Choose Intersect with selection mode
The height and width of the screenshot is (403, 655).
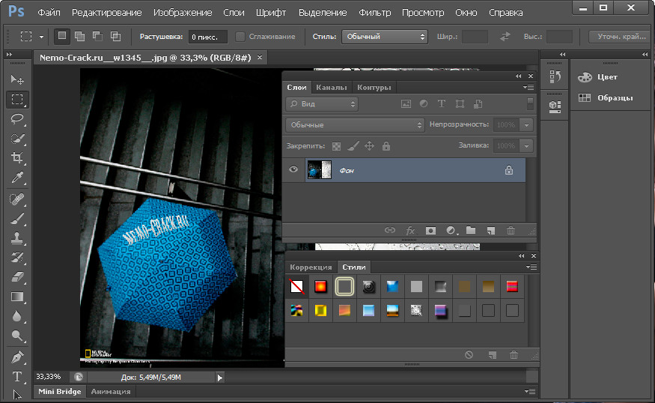pos(116,37)
